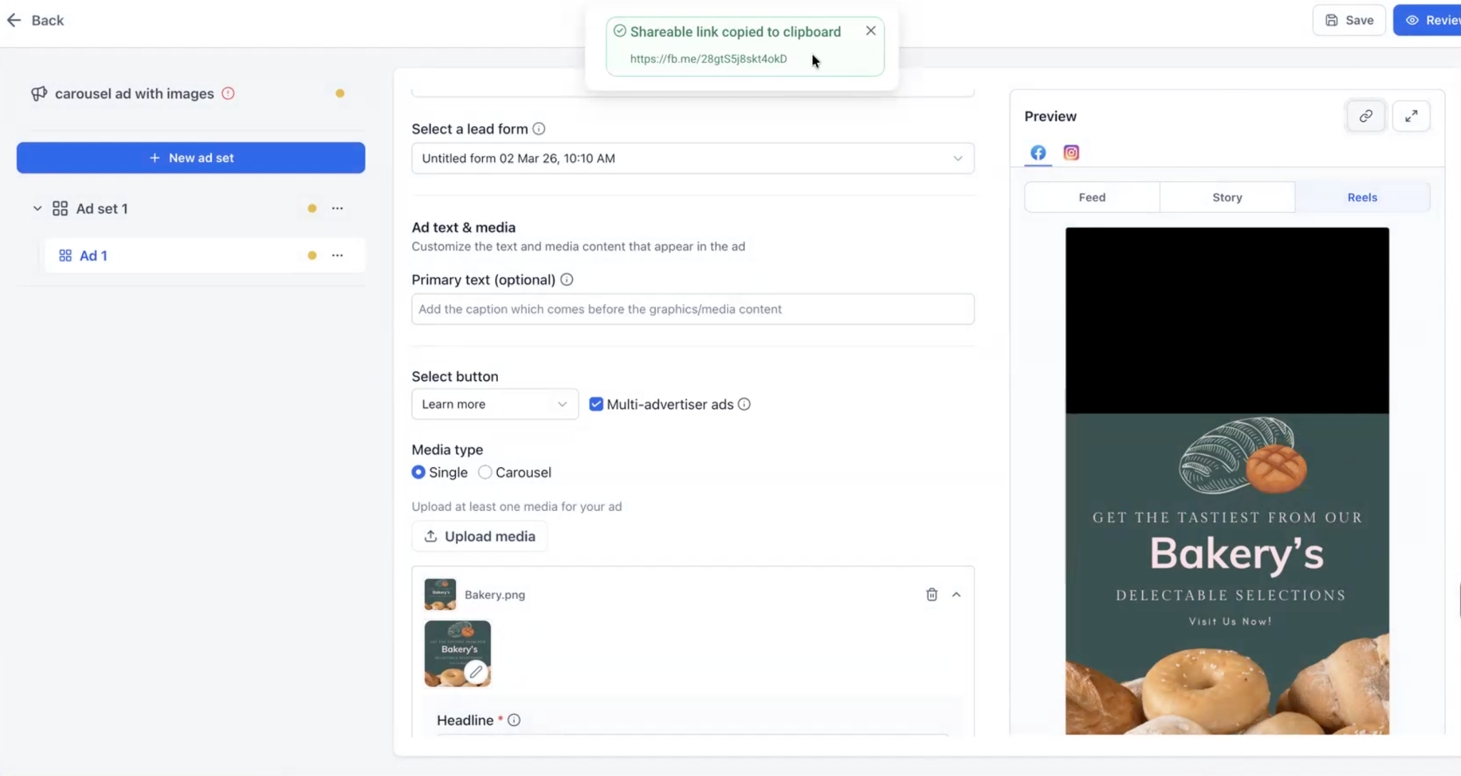This screenshot has height=776, width=1461.
Task: Switch preview to Feed tab
Action: click(x=1091, y=198)
